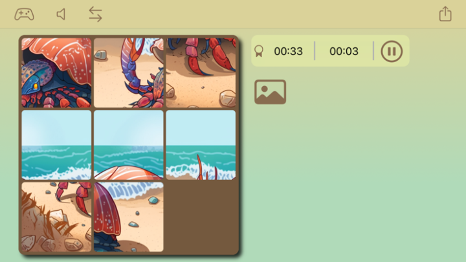Click the plain ocean horizon tile in middle-left
Screen dimensions: 466x262
56,145
